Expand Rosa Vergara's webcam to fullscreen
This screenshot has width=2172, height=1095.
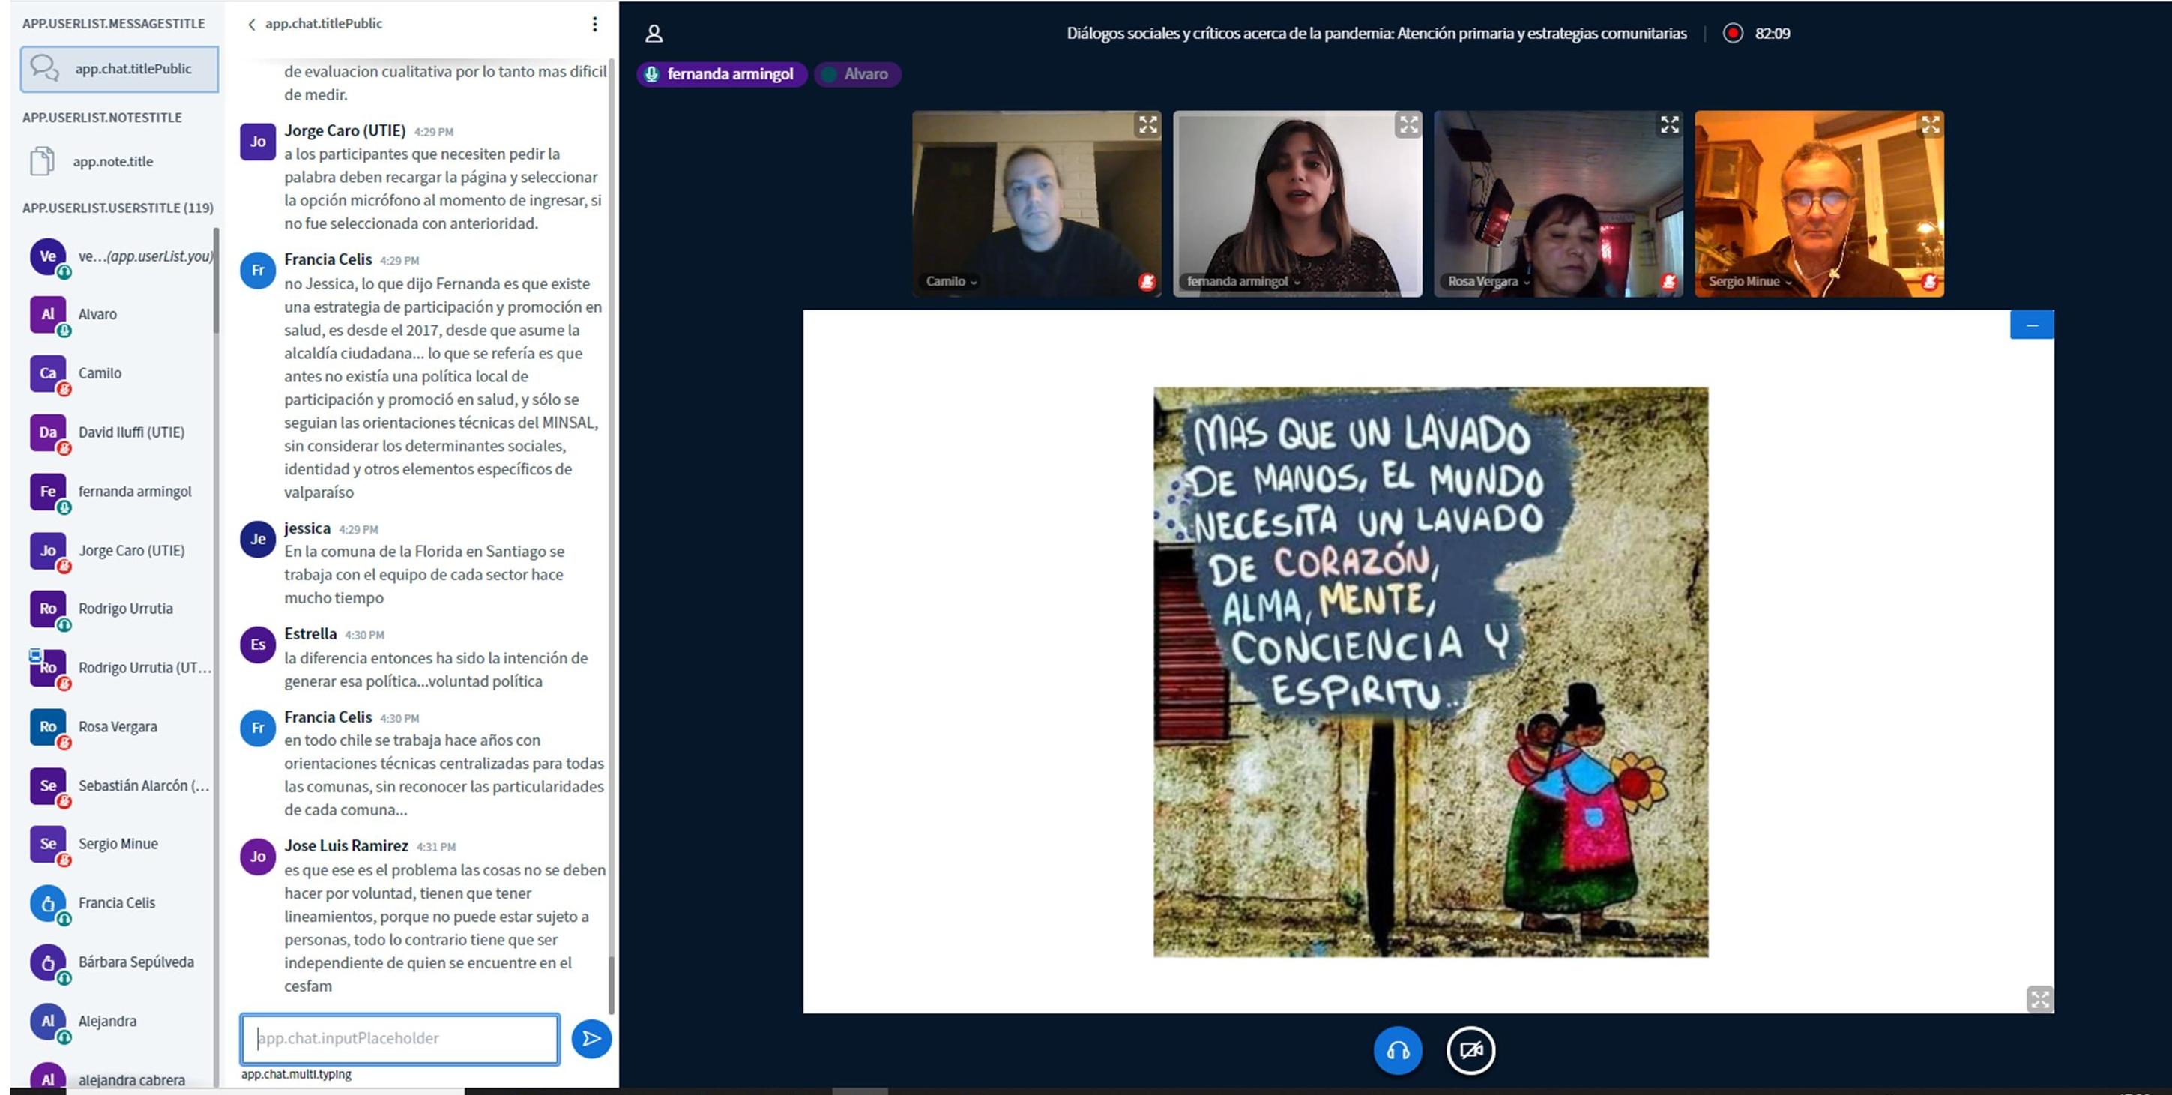(1668, 126)
